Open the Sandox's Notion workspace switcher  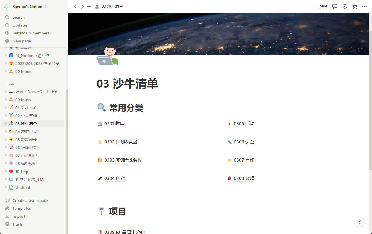(x=26, y=6)
